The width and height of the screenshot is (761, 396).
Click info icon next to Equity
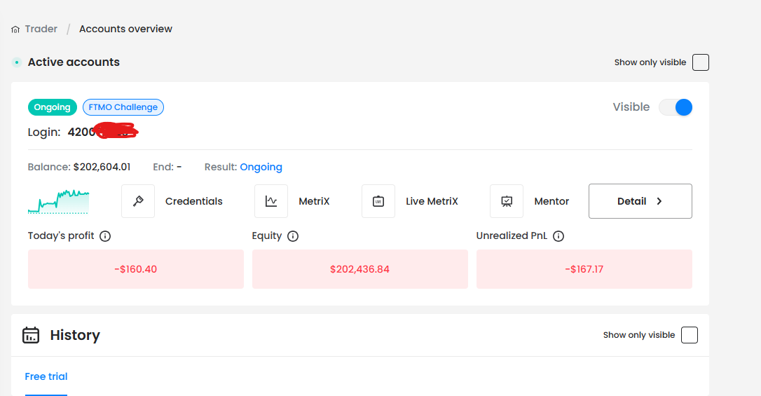pos(293,236)
